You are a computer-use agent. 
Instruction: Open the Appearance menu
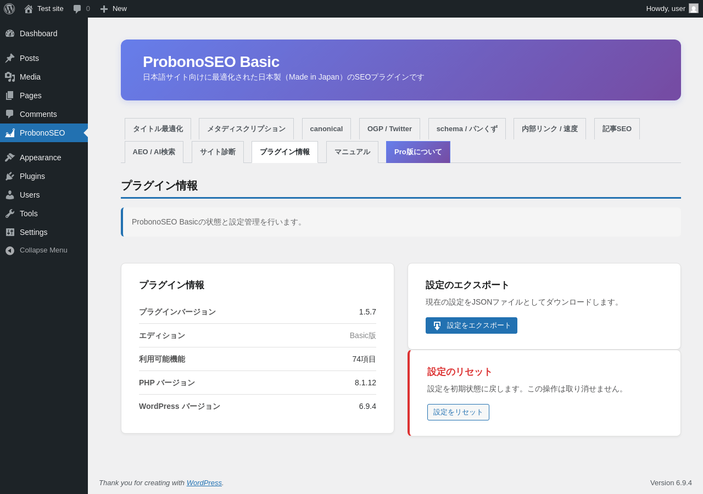[x=40, y=158]
